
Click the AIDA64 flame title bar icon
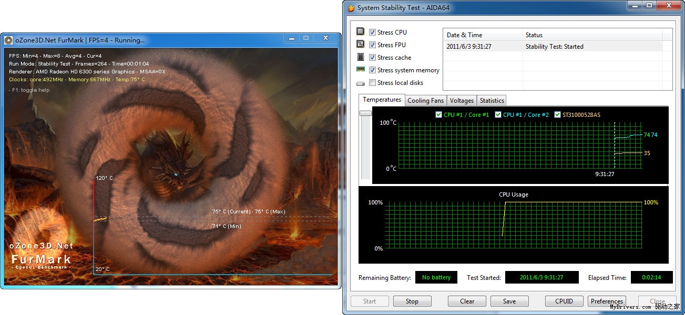tap(351, 8)
